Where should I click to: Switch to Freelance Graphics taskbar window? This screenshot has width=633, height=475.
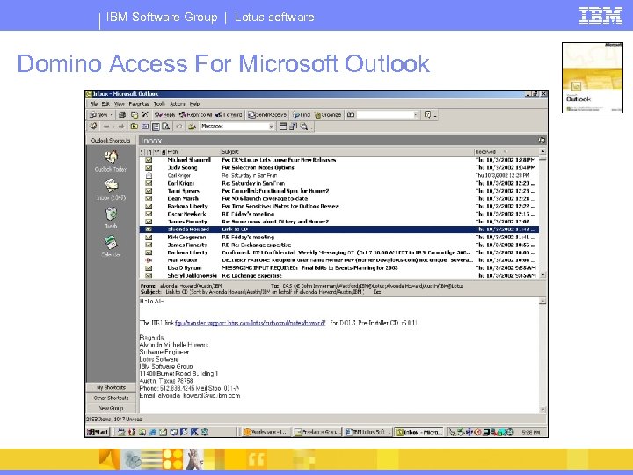(317, 432)
